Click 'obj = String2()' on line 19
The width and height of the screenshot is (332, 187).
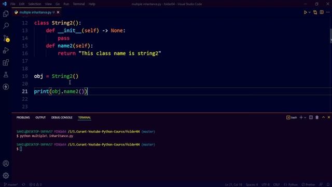[56, 76]
